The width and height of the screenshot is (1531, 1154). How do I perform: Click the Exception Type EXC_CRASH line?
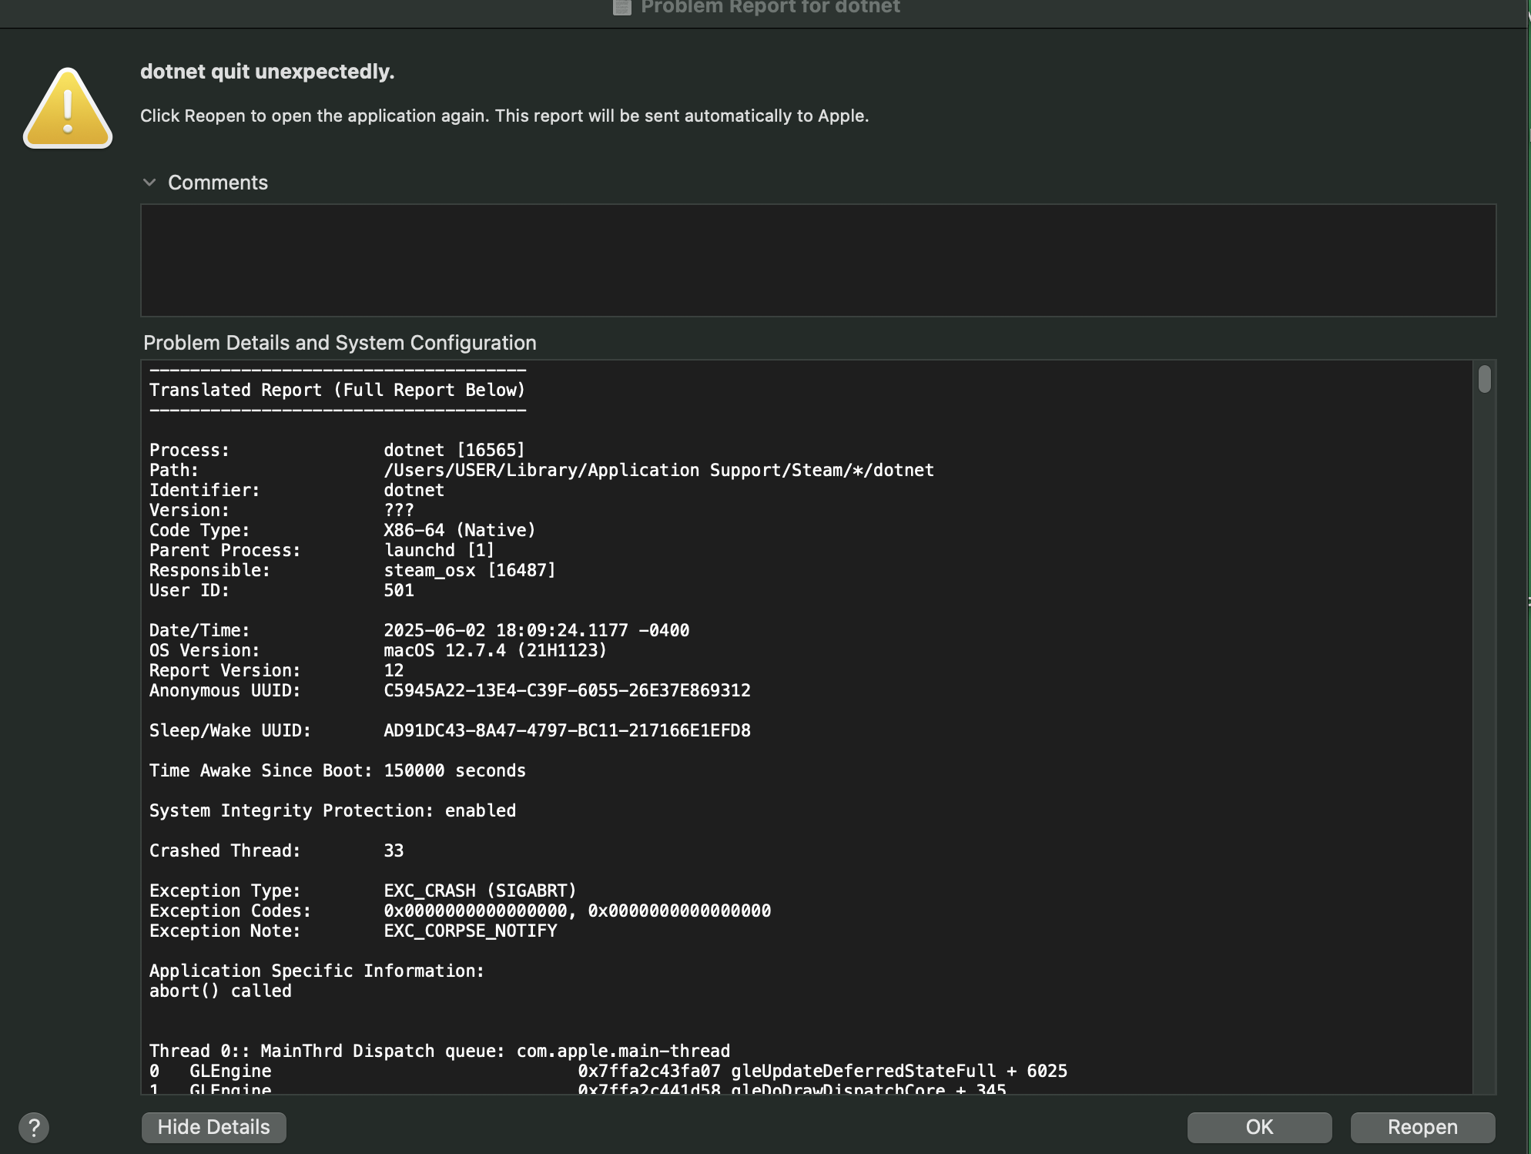coord(480,891)
